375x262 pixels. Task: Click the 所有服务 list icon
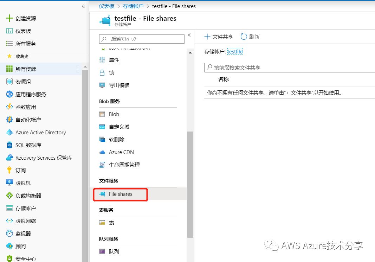coord(9,44)
